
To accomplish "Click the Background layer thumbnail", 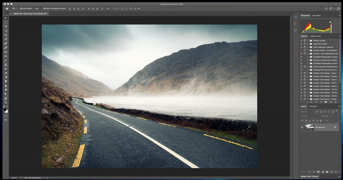I will 310,127.
